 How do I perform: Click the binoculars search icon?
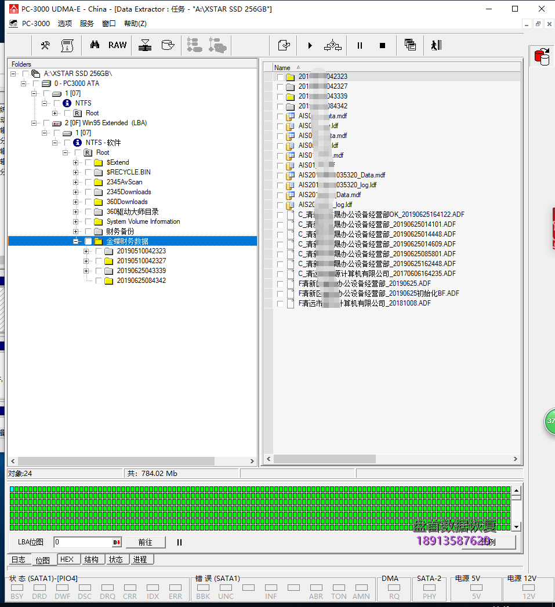pos(95,45)
